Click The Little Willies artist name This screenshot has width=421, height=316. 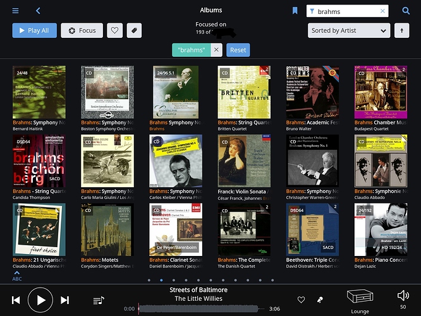coord(198,298)
